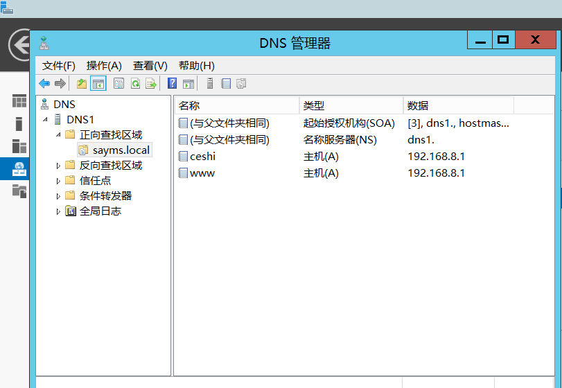Open File and Storage Services sidebar icon
Image resolution: width=562 pixels, height=388 pixels.
(x=19, y=191)
